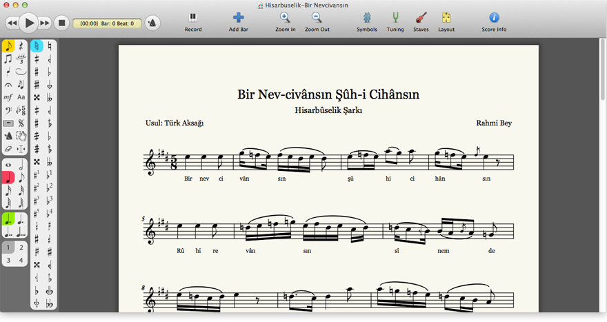Enable double dotted note
Image resolution: width=607 pixels, height=322 pixels.
coord(8,232)
